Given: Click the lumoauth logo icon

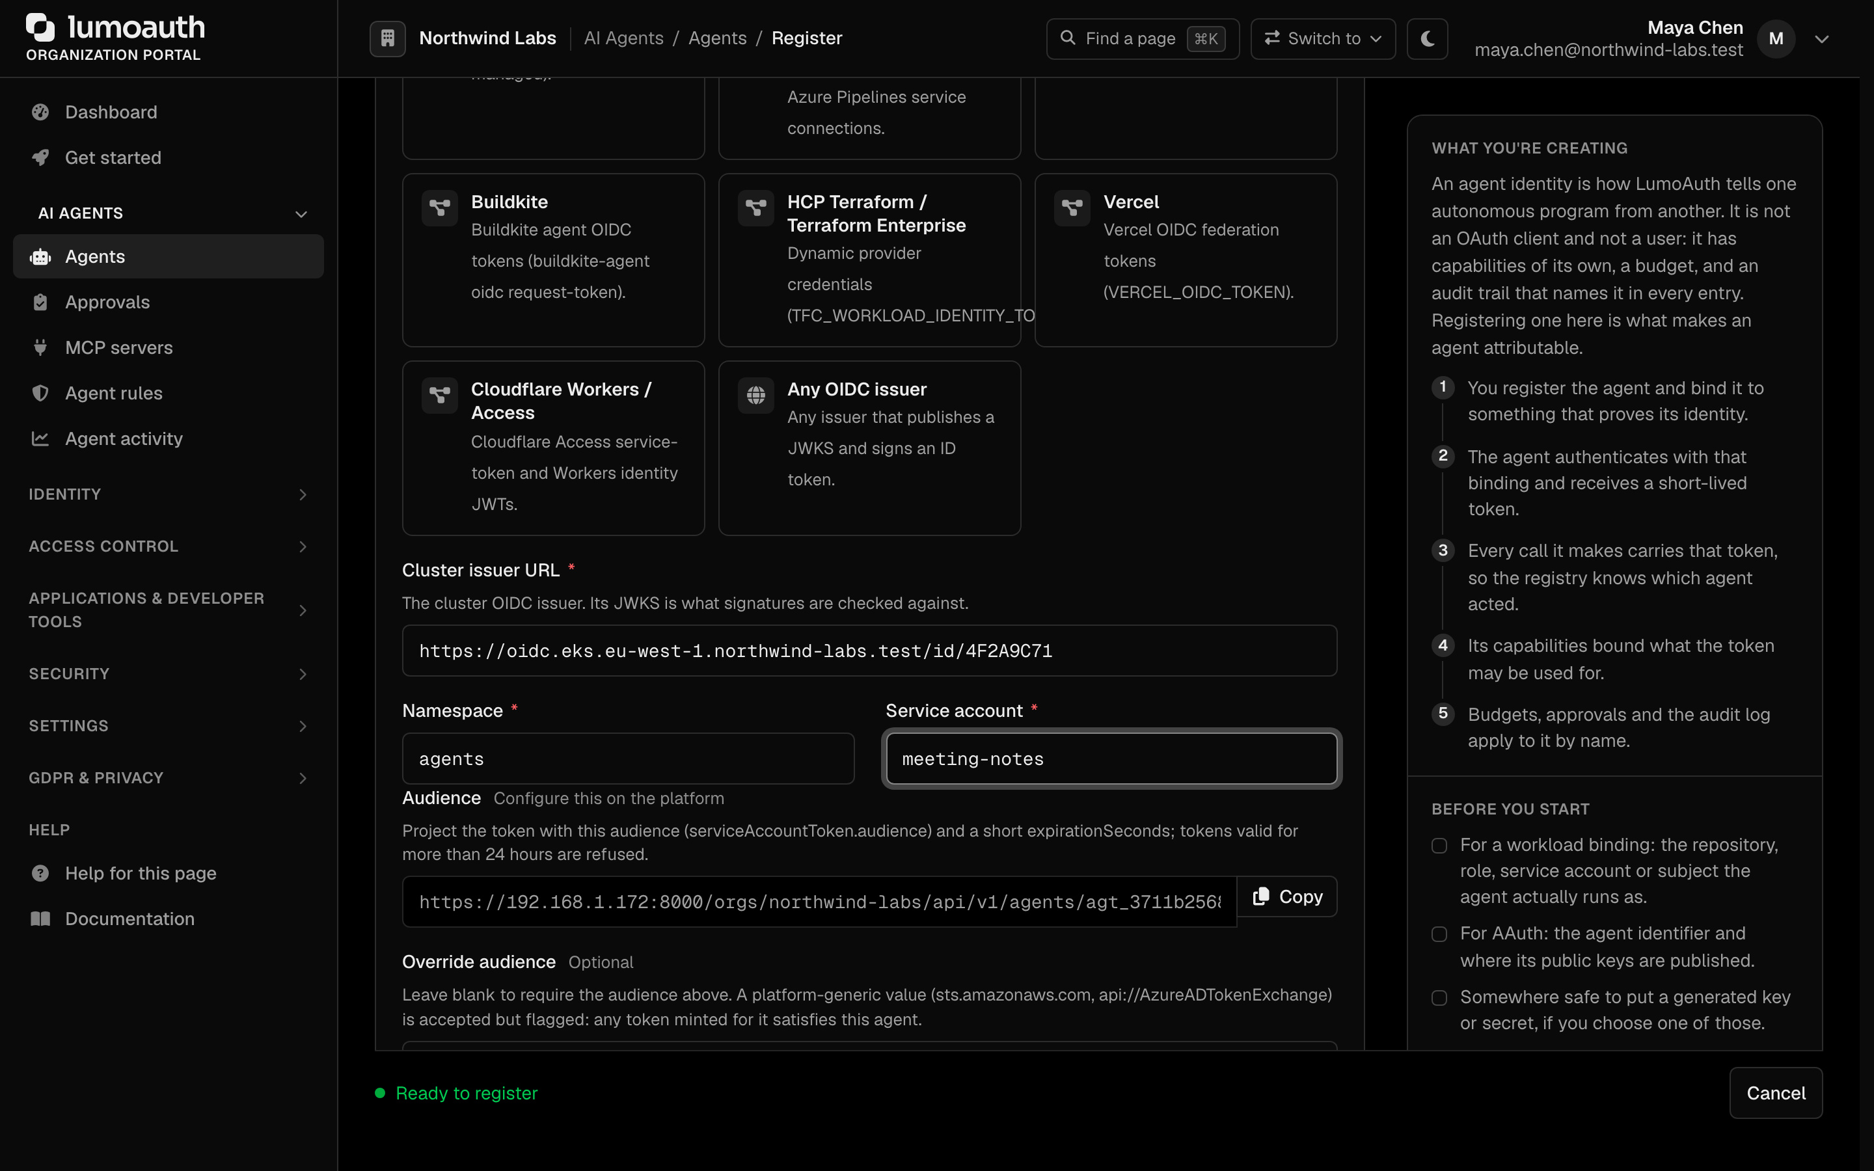Looking at the screenshot, I should 40,27.
